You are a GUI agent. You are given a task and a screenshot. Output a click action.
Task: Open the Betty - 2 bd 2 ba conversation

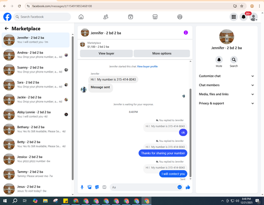pyautogui.click(x=35, y=144)
